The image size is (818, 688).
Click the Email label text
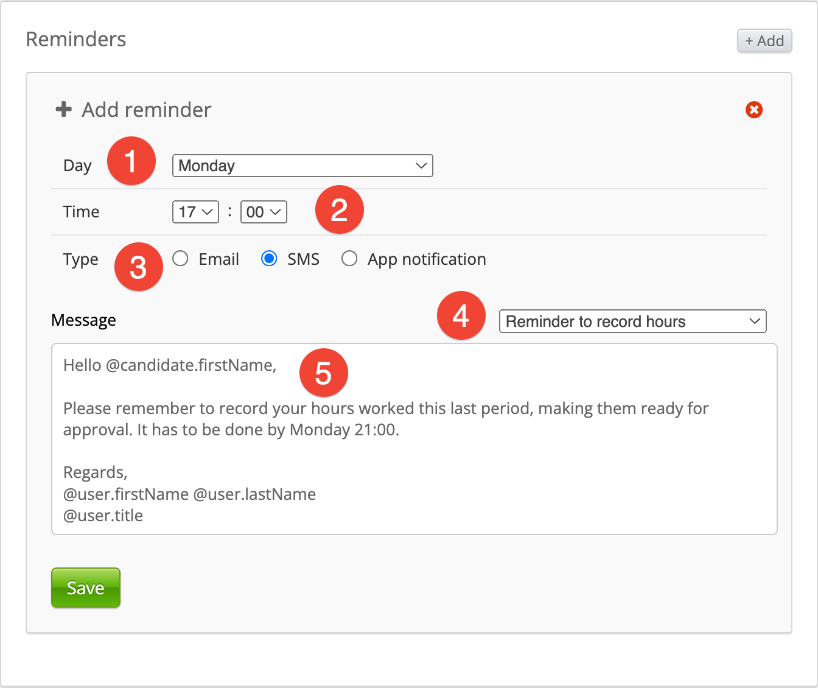(218, 259)
